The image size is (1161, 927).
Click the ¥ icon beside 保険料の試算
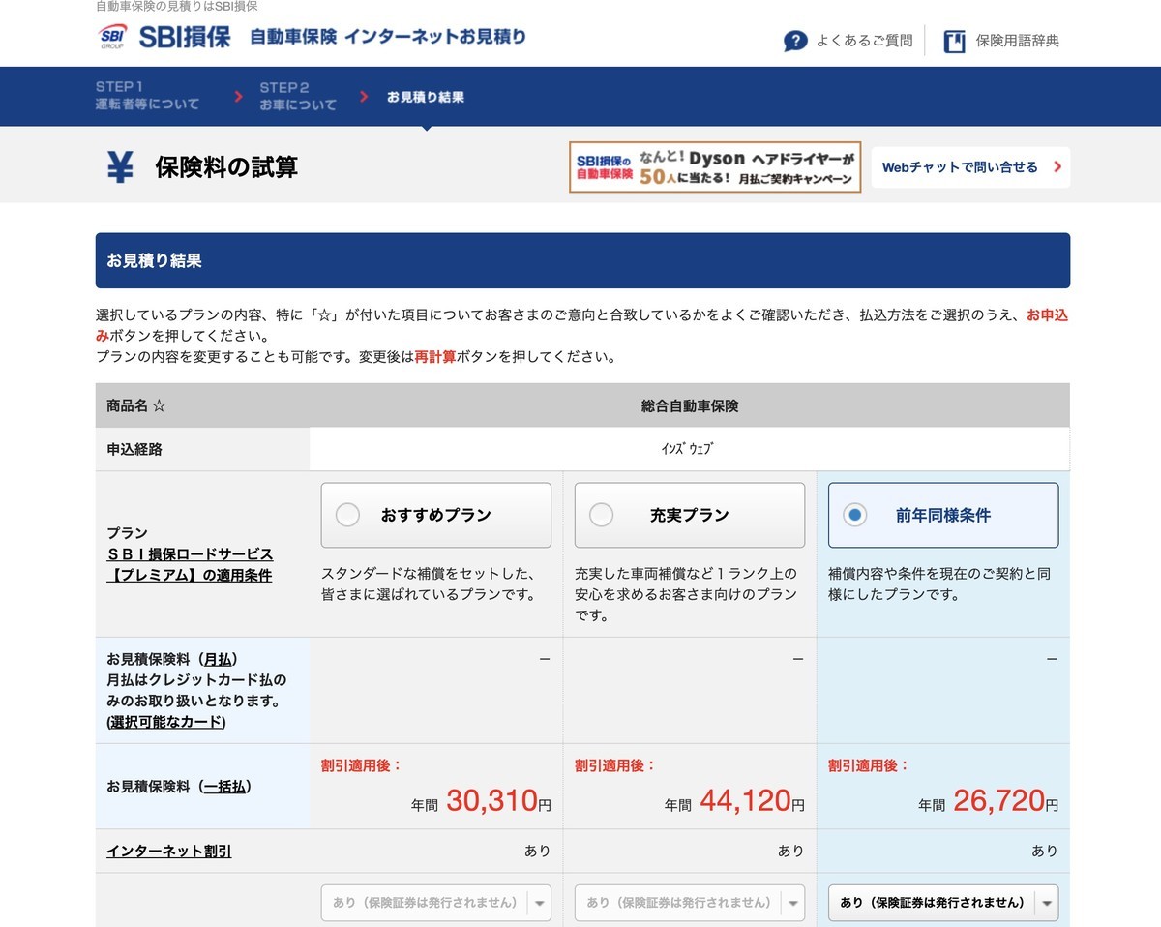118,166
